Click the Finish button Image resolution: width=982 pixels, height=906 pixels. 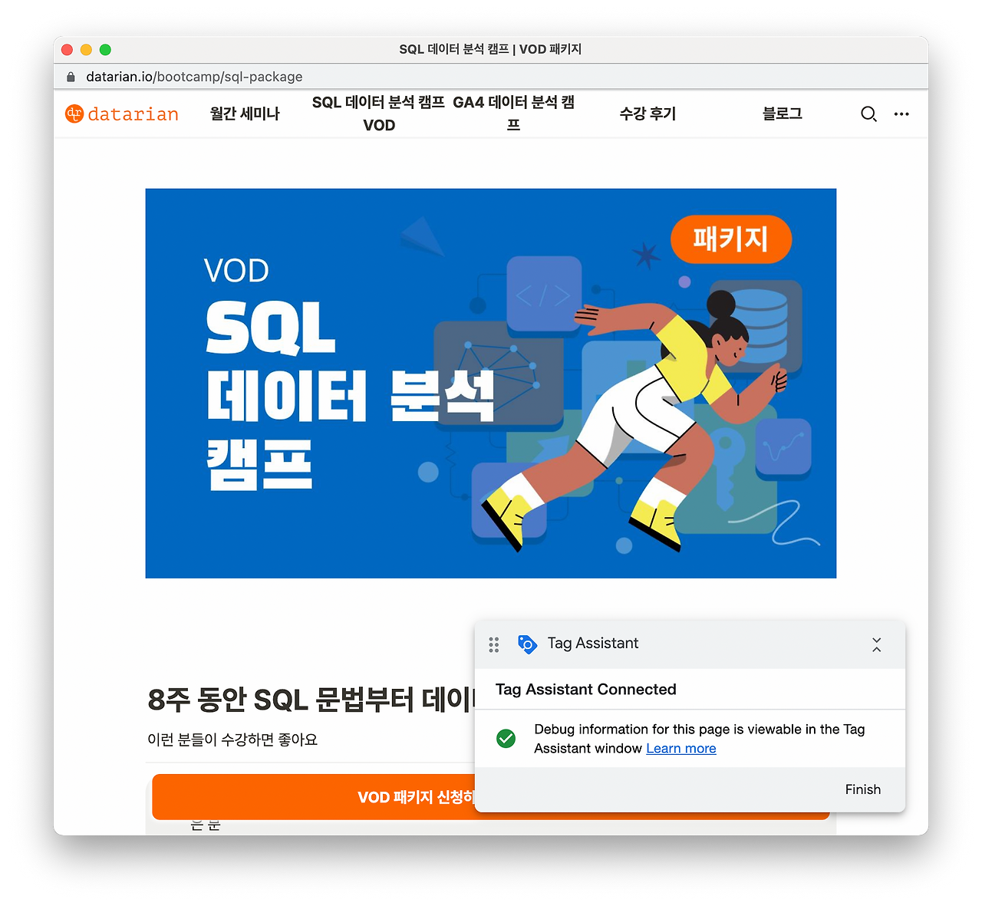pos(863,789)
